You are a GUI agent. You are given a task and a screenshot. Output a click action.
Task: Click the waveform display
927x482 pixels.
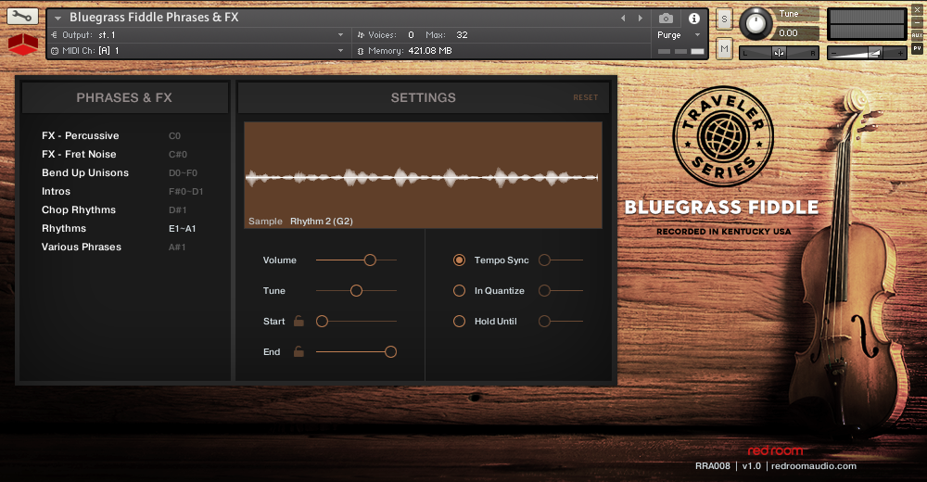[423, 175]
